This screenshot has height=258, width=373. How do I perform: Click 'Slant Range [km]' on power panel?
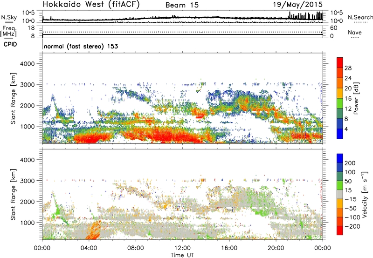(13, 98)
